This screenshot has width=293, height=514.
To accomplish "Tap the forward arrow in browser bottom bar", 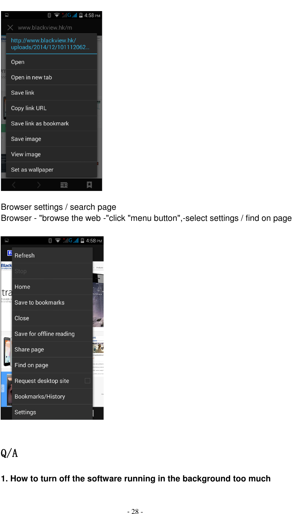I will (x=39, y=185).
